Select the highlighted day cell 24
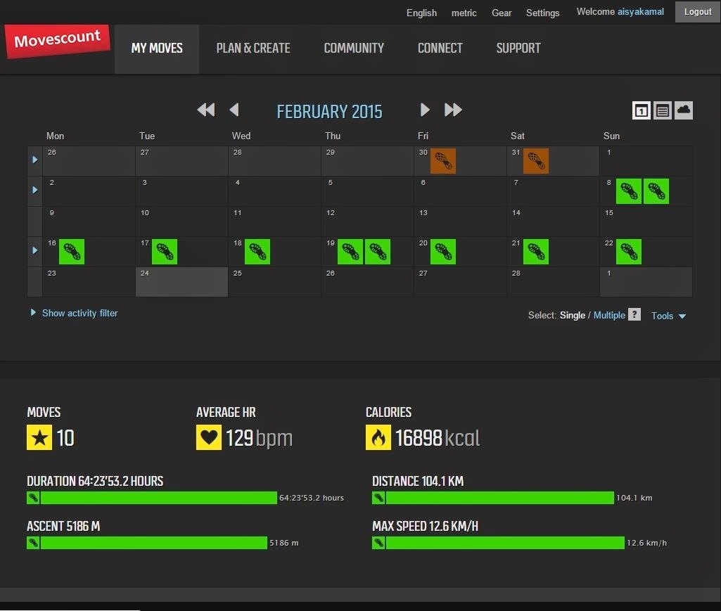This screenshot has height=611, width=721. pyautogui.click(x=182, y=282)
